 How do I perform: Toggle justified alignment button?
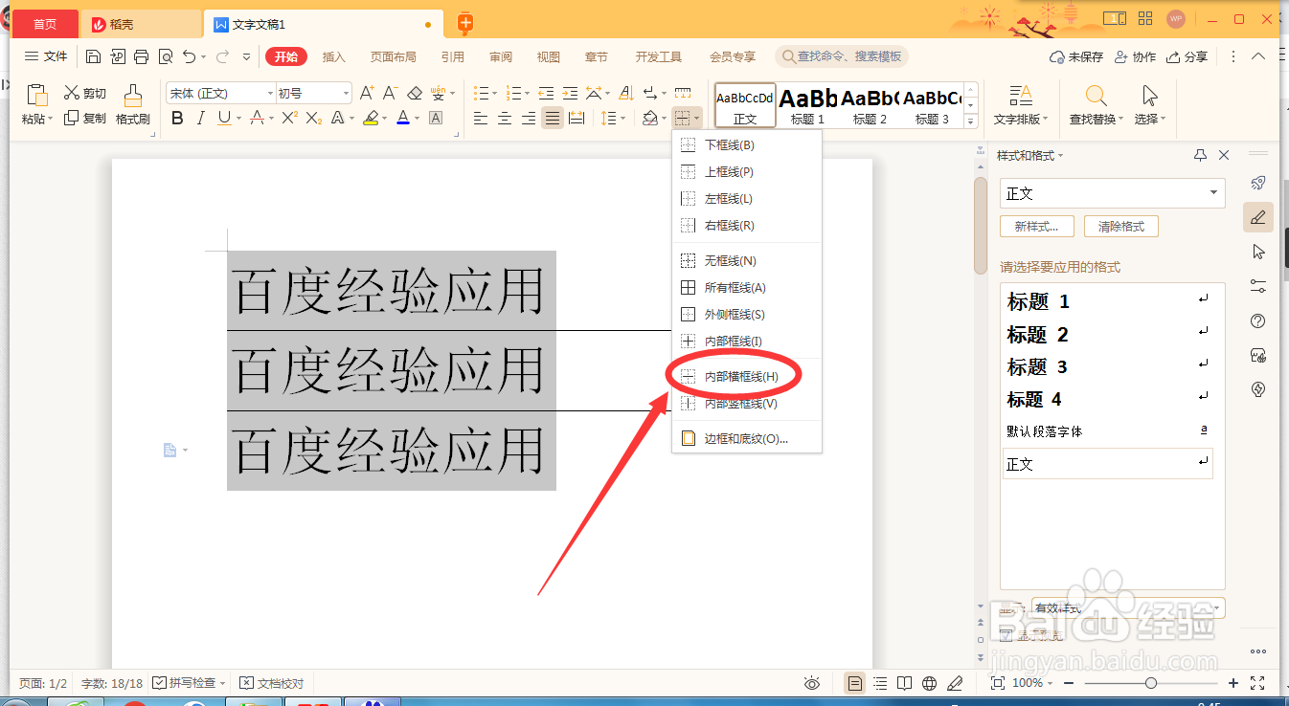pyautogui.click(x=553, y=119)
